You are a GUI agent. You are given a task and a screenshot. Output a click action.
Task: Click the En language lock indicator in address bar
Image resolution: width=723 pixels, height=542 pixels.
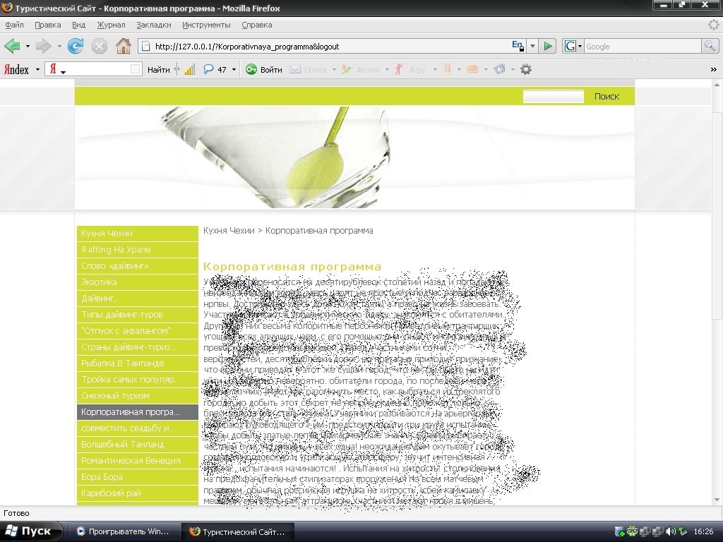518,46
